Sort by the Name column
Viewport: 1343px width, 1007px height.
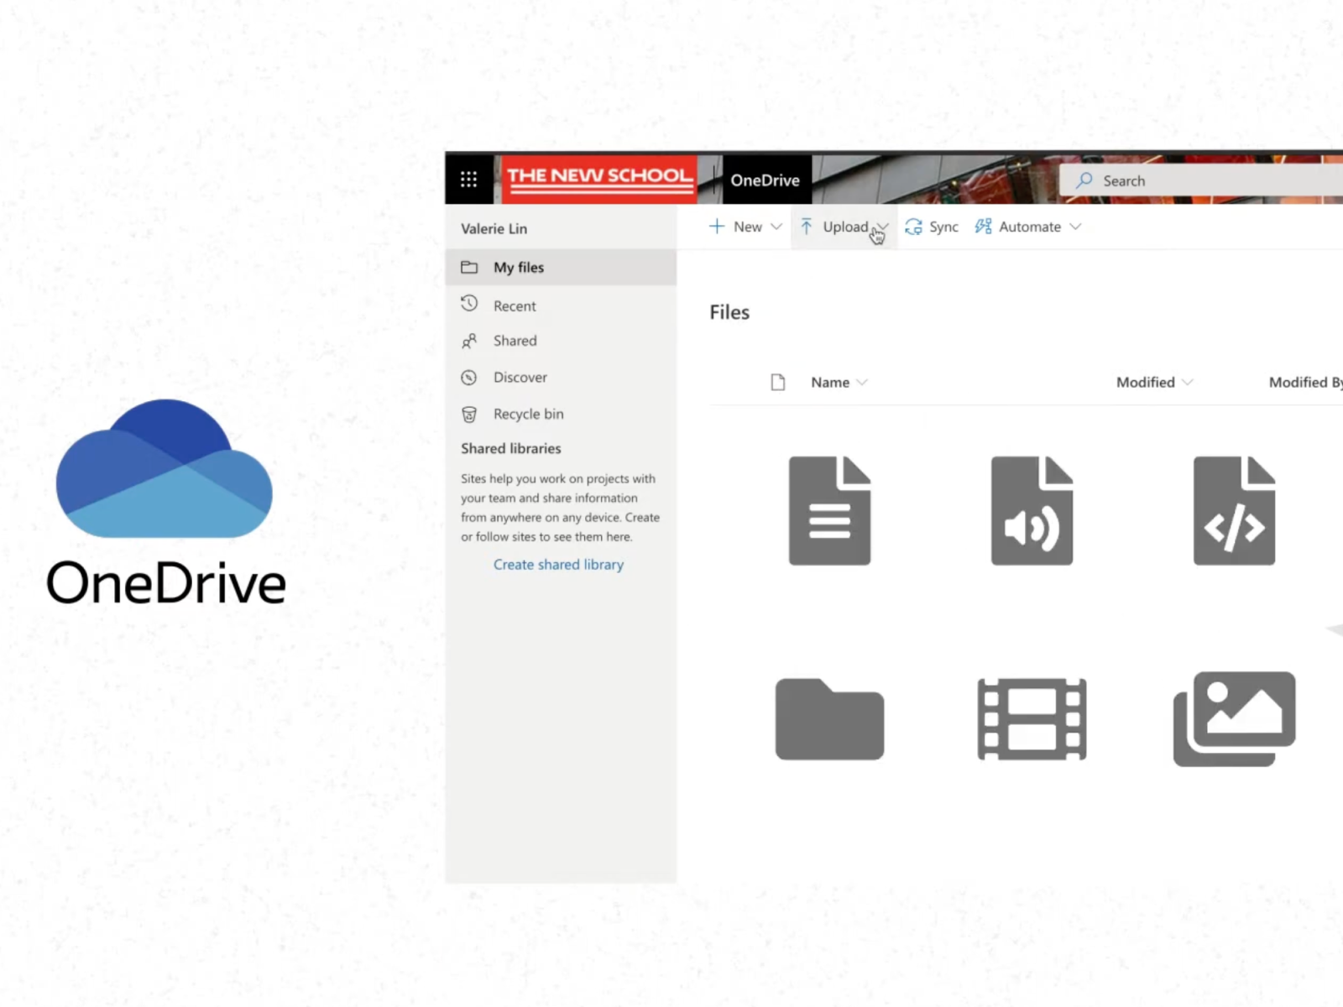tap(829, 383)
